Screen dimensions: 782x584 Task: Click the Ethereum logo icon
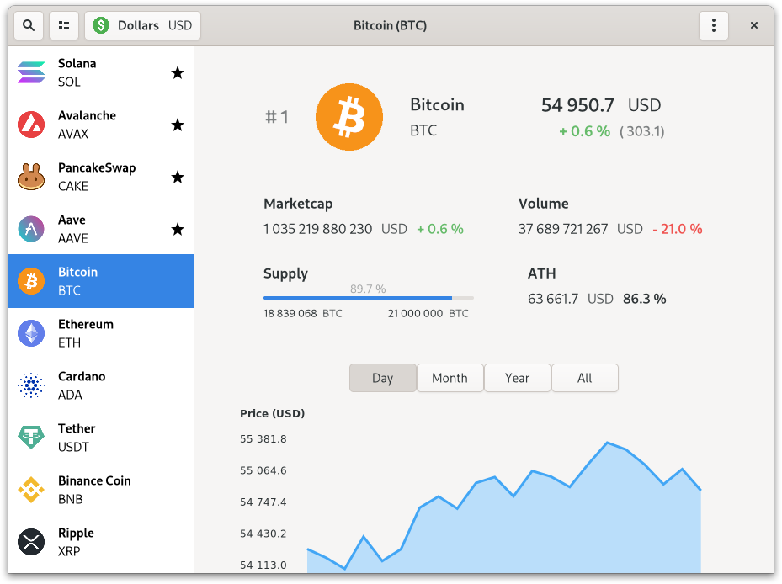pos(31,333)
